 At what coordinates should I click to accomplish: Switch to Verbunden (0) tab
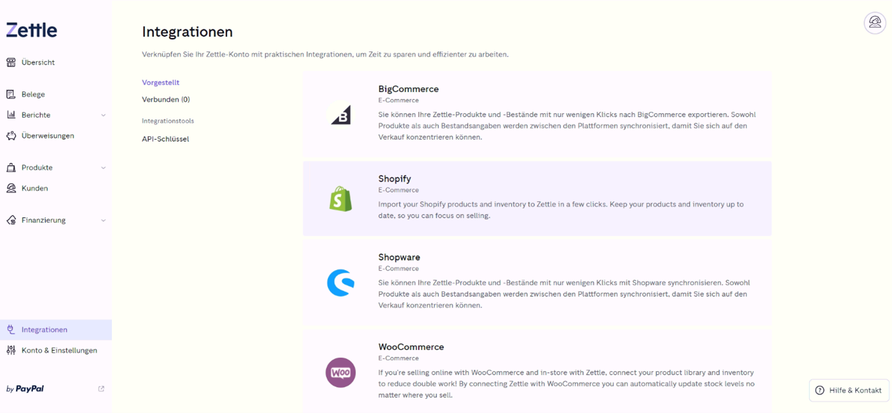click(166, 100)
